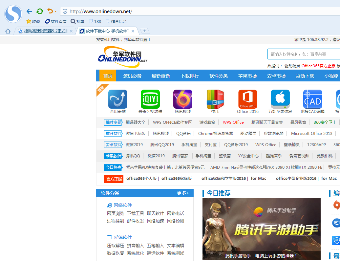Open the 快压 software icon
340x261 pixels.
(x=215, y=98)
